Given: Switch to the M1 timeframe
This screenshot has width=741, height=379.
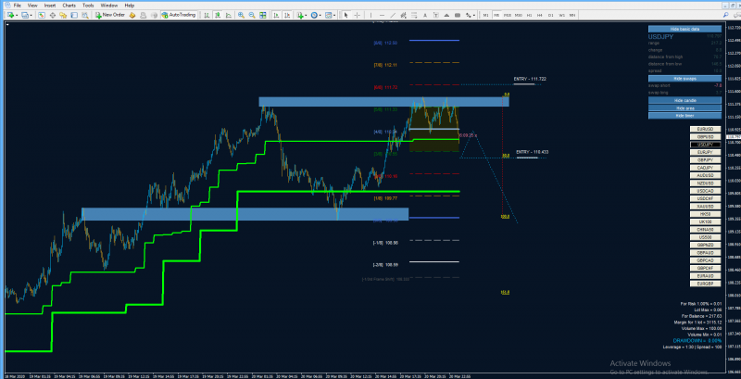Looking at the screenshot, I should (485, 15).
